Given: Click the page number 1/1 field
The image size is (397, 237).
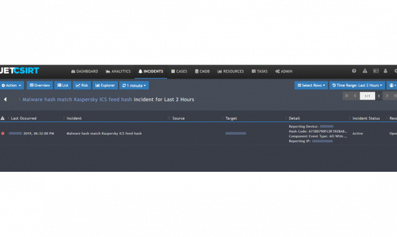Looking at the screenshot, I should (367, 96).
